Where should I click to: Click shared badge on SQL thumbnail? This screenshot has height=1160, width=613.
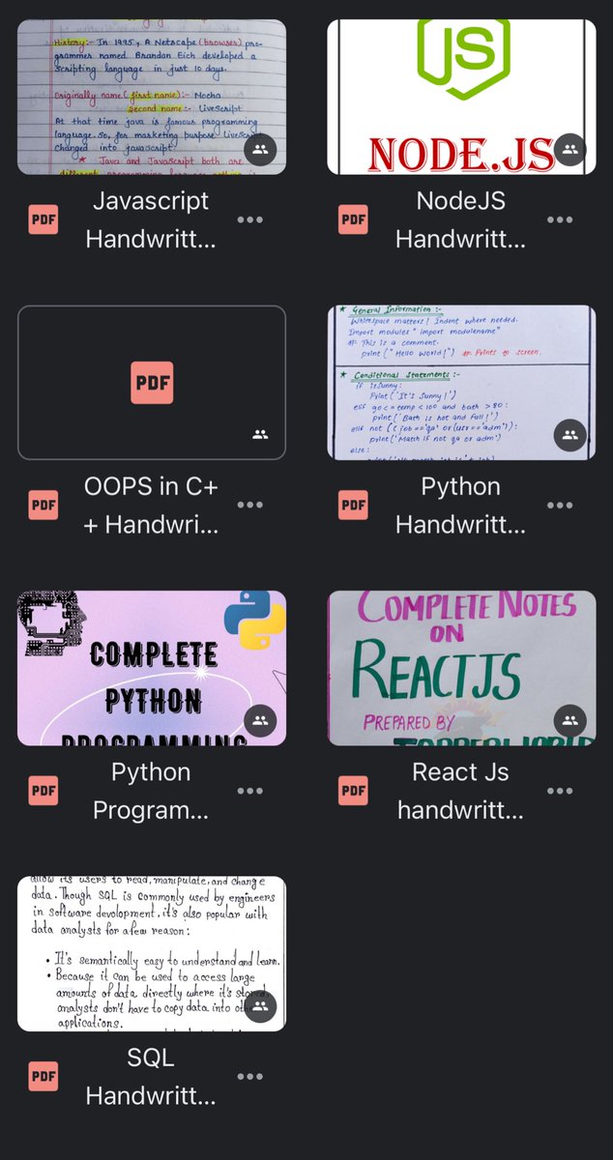pos(260,1005)
